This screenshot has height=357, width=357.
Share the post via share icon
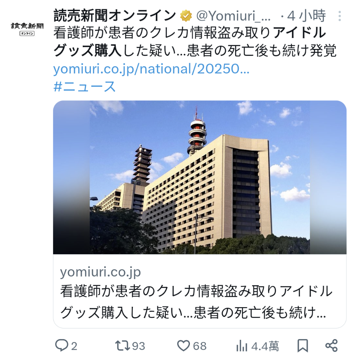331,346
